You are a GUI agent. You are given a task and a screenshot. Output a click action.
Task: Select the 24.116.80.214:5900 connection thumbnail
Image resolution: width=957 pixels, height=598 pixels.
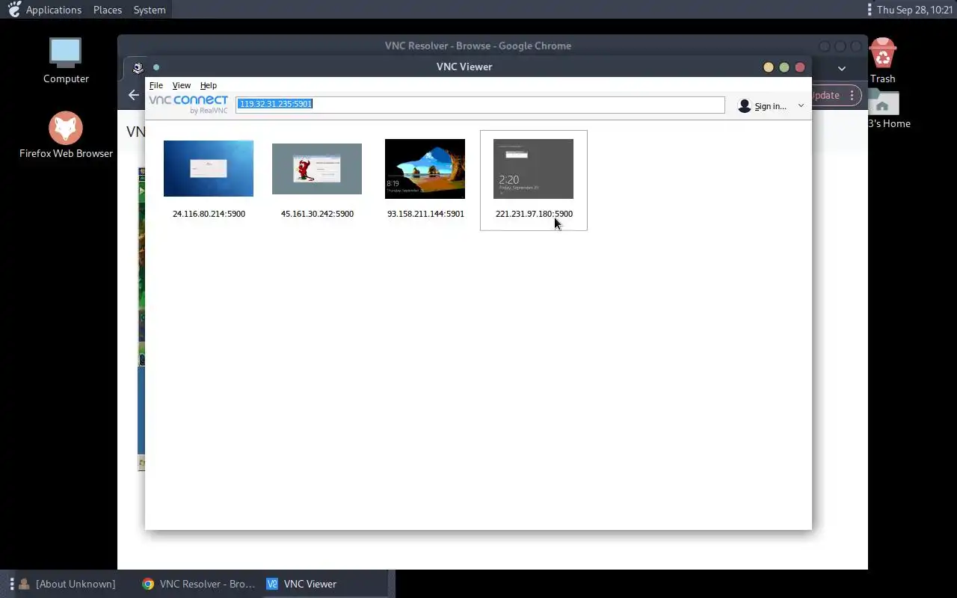209,168
